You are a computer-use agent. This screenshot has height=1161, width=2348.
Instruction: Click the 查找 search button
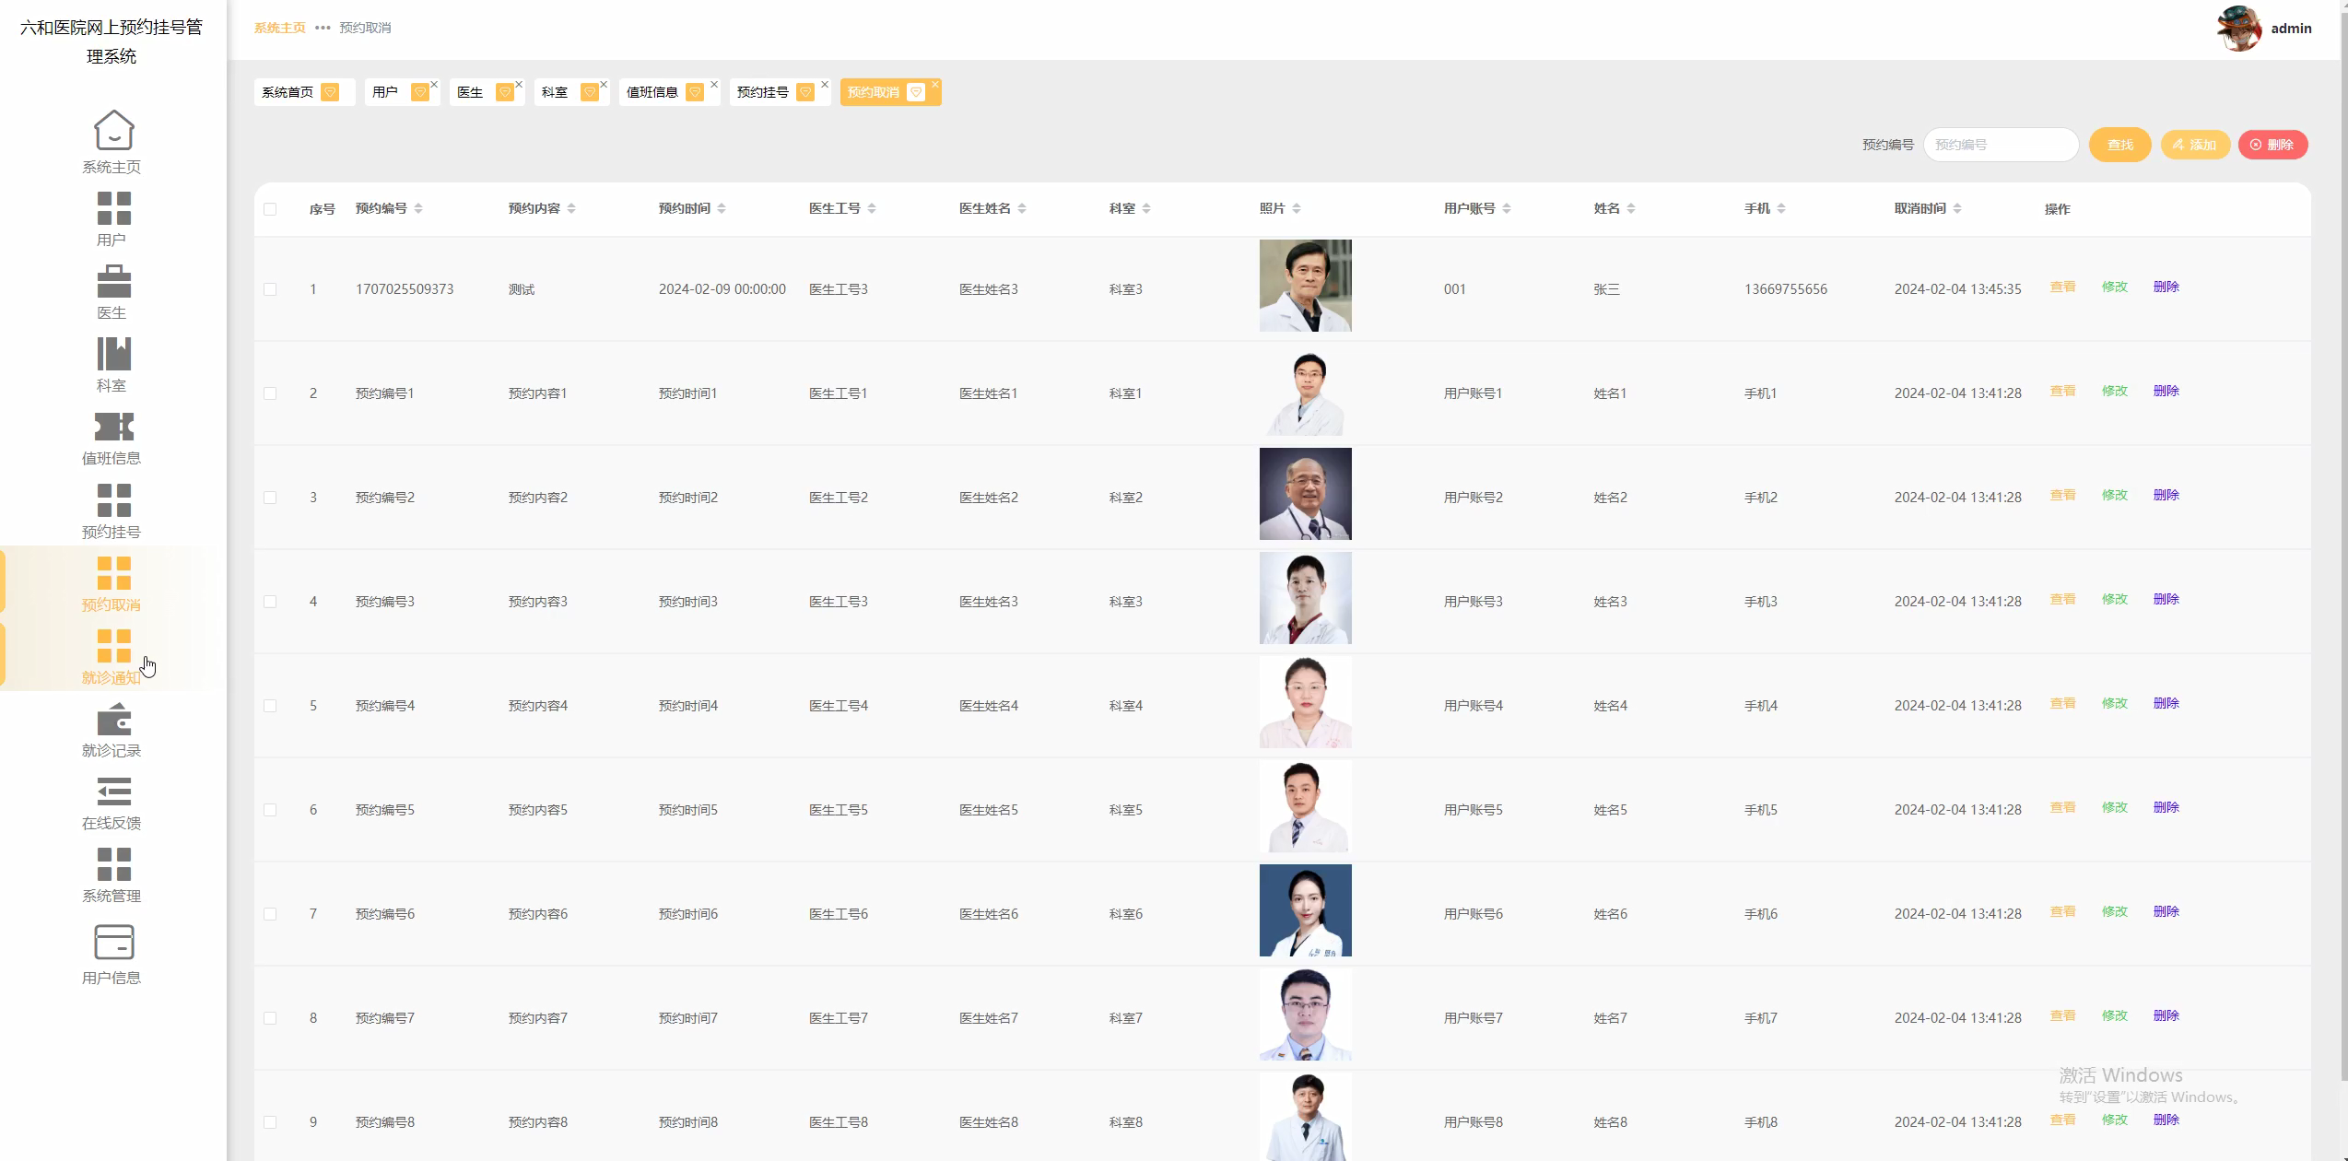click(2119, 145)
